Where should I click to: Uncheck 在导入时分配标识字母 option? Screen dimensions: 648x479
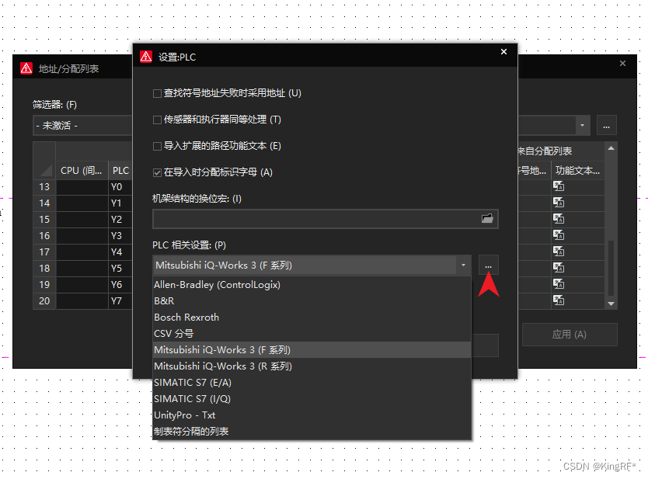[158, 172]
